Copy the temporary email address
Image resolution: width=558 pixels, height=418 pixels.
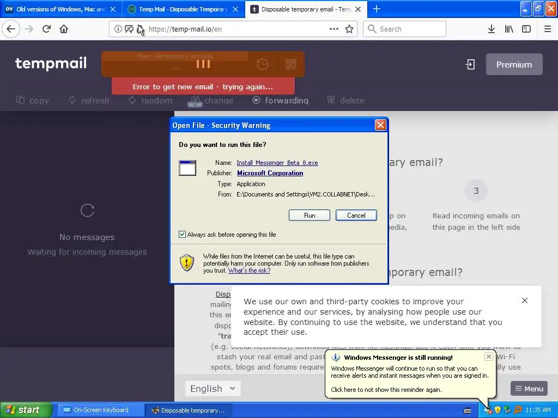[32, 100]
